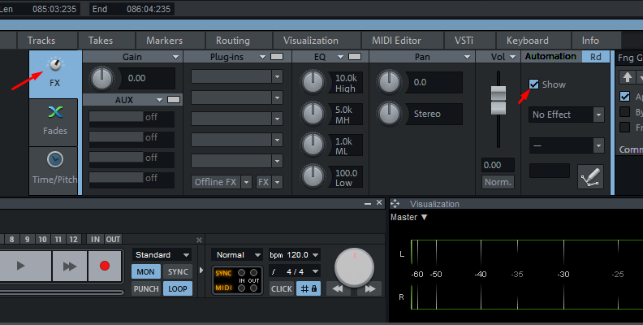
Task: Click the 100.0 Low EQ knob
Action: (313, 176)
